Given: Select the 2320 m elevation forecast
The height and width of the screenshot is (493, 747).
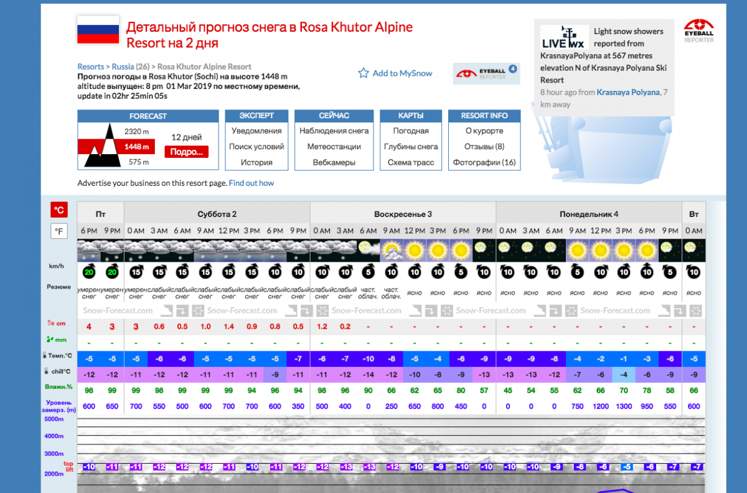Looking at the screenshot, I should pyautogui.click(x=136, y=131).
